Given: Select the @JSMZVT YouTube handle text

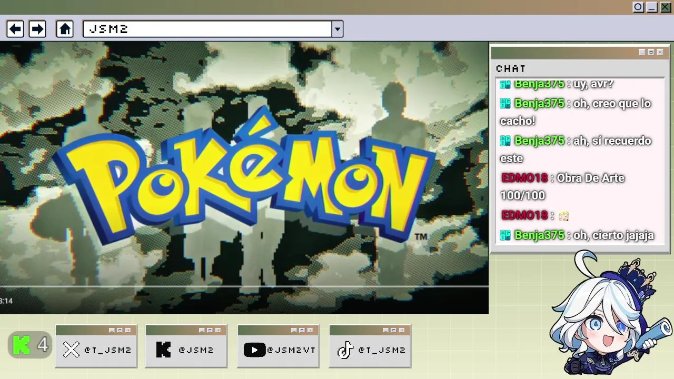Looking at the screenshot, I should pos(291,350).
